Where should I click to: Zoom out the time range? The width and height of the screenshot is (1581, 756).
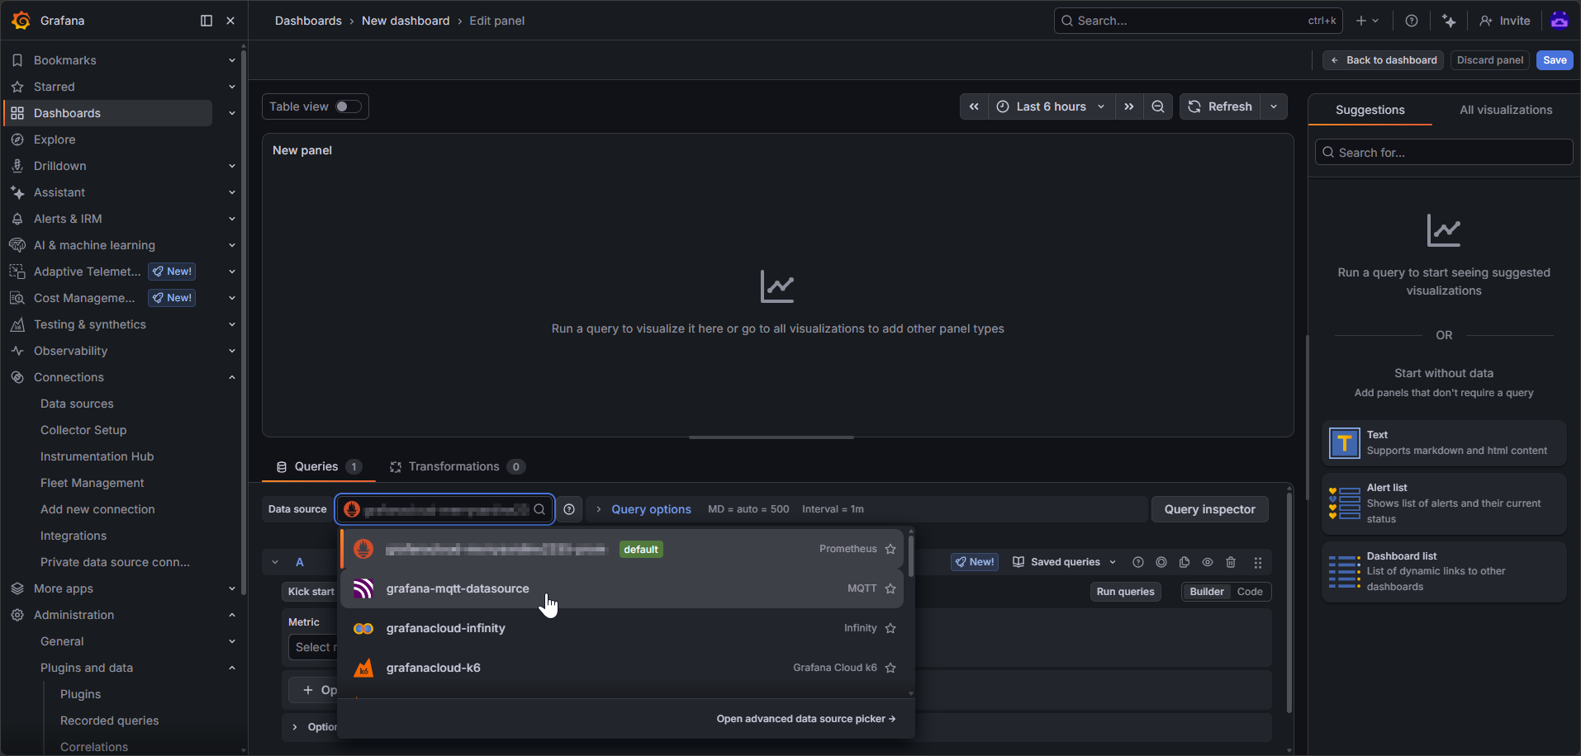(x=1158, y=106)
